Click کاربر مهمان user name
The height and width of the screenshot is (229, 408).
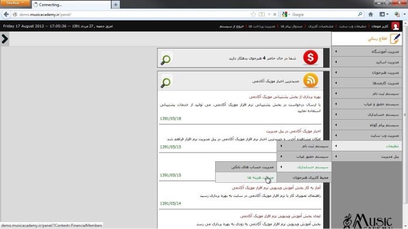click(x=379, y=26)
